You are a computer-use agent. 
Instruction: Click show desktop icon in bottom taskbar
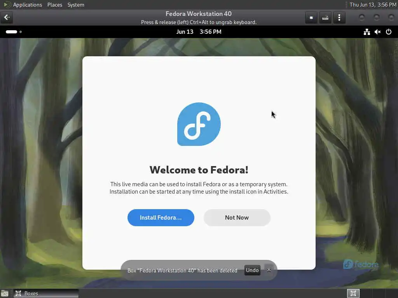click(x=4, y=294)
